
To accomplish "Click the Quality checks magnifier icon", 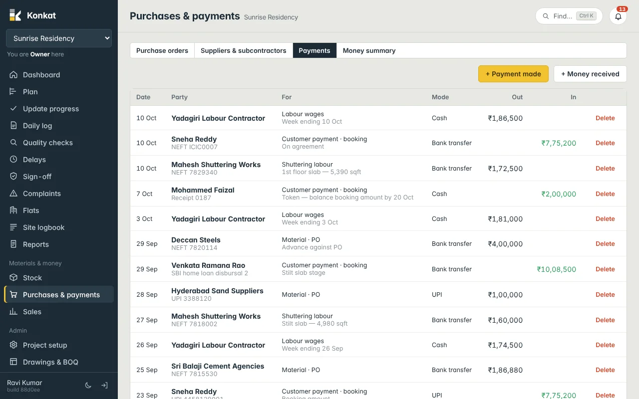I will [x=13, y=143].
